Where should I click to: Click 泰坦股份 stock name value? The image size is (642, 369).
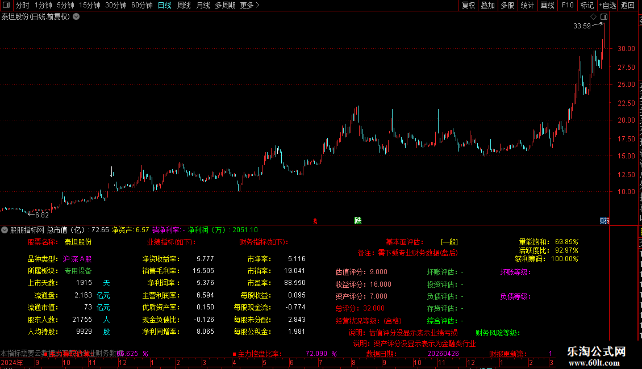click(x=78, y=242)
